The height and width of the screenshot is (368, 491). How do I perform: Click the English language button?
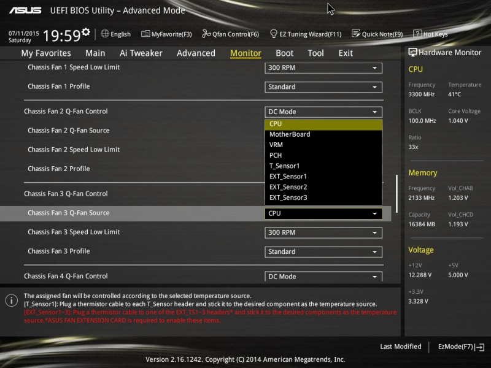[x=116, y=34]
